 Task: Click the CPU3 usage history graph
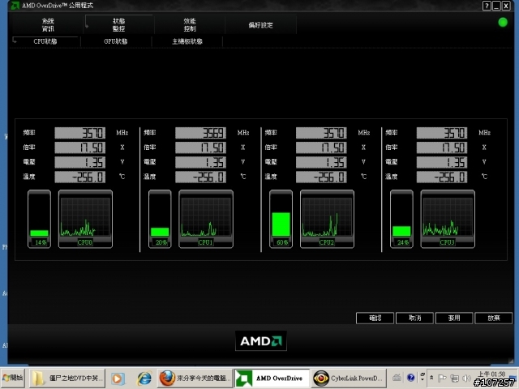[448, 219]
